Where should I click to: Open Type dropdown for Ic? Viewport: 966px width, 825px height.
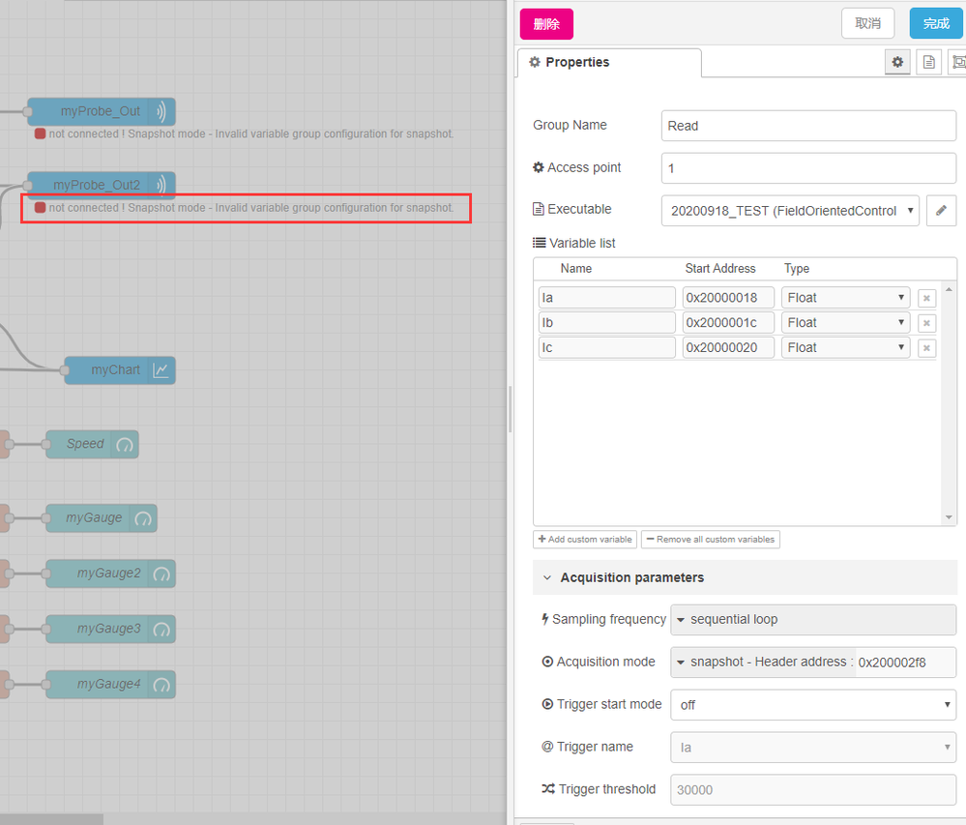pos(845,347)
